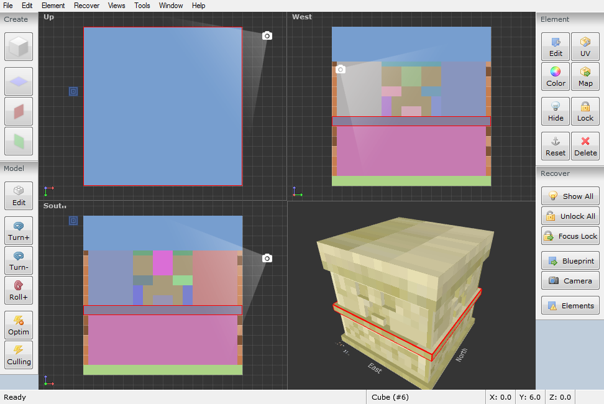
Task: Reset the selected element
Action: point(556,146)
